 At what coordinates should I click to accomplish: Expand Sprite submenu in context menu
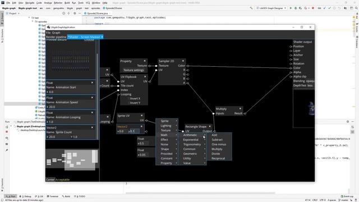(x=167, y=121)
